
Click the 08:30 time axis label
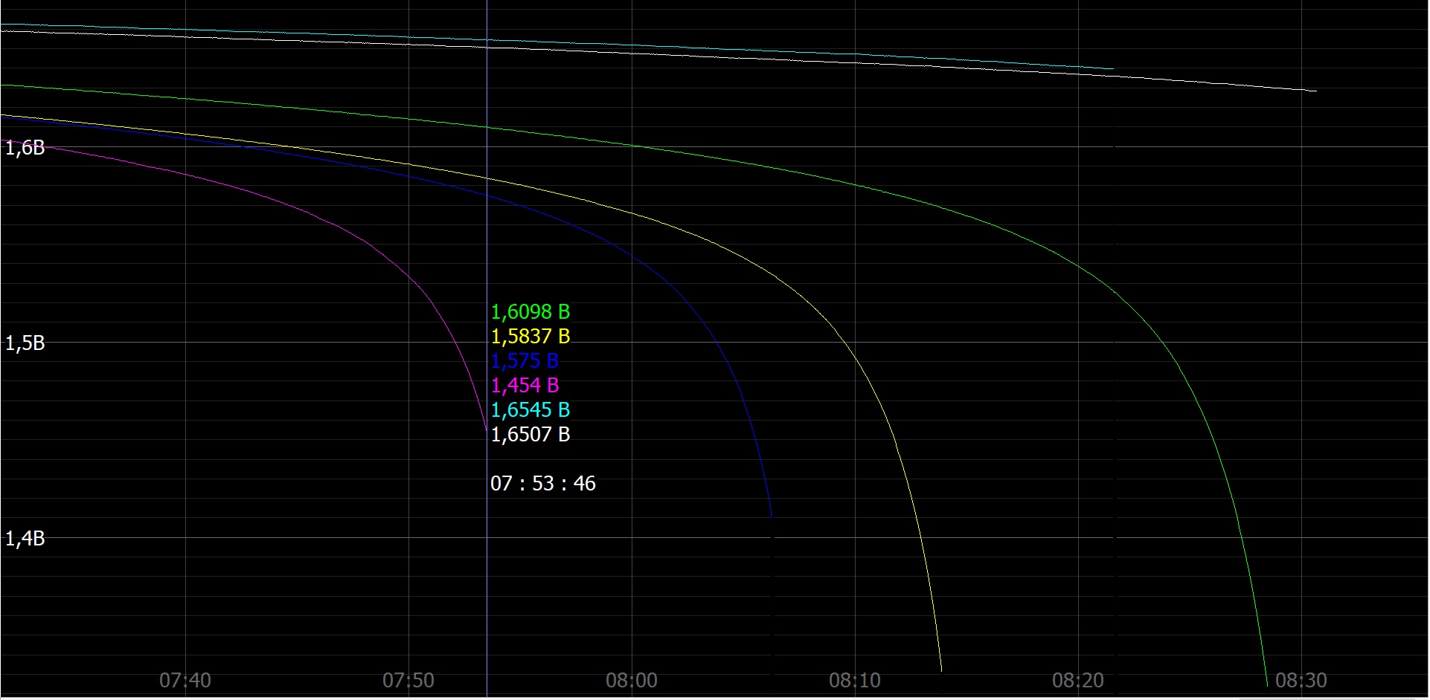tap(1301, 680)
